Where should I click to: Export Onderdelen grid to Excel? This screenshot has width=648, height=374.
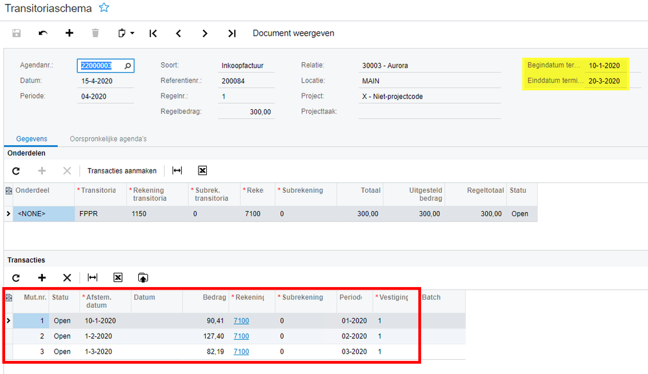(202, 171)
